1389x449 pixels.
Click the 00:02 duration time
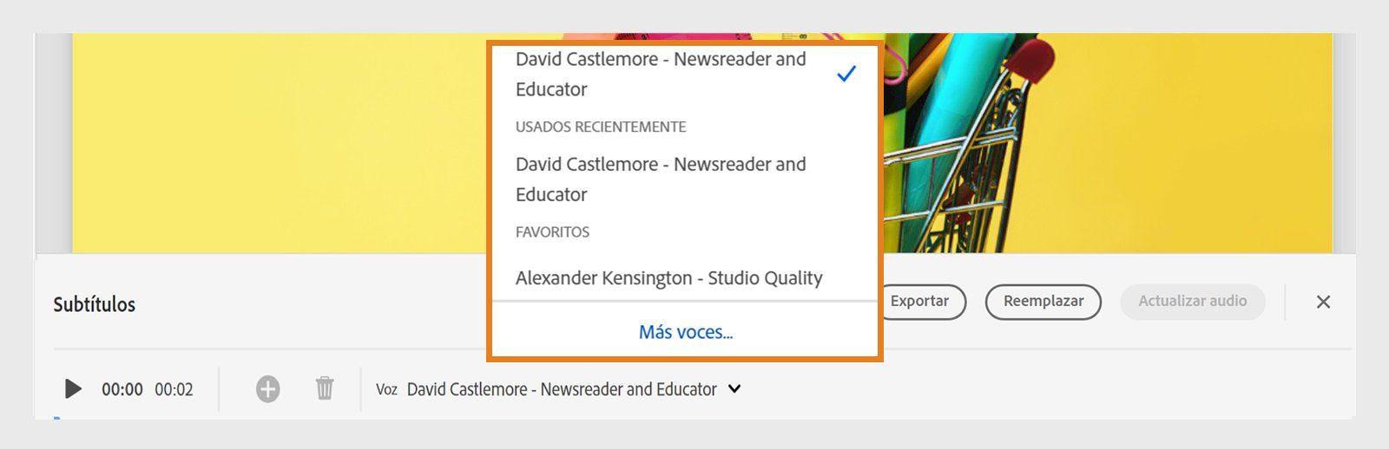(x=174, y=390)
